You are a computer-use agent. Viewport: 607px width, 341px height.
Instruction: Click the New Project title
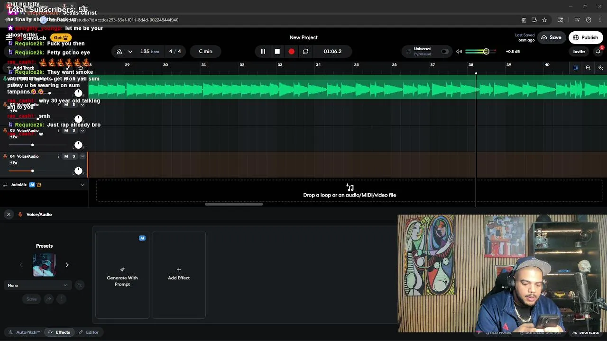click(303, 37)
